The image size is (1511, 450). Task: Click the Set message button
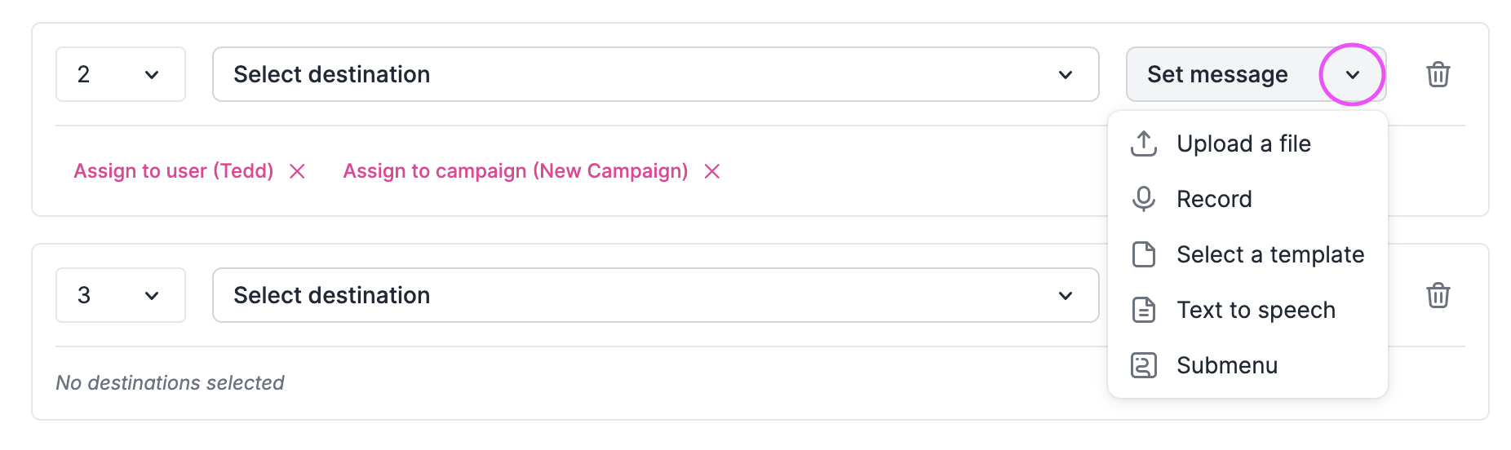pos(1217,74)
